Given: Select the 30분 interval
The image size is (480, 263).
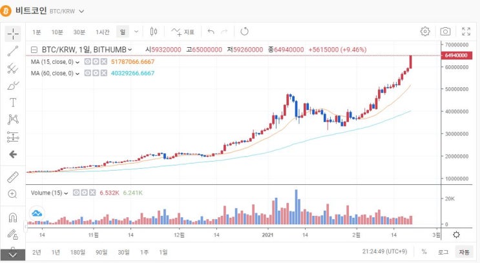Looking at the screenshot, I should coord(79,32).
